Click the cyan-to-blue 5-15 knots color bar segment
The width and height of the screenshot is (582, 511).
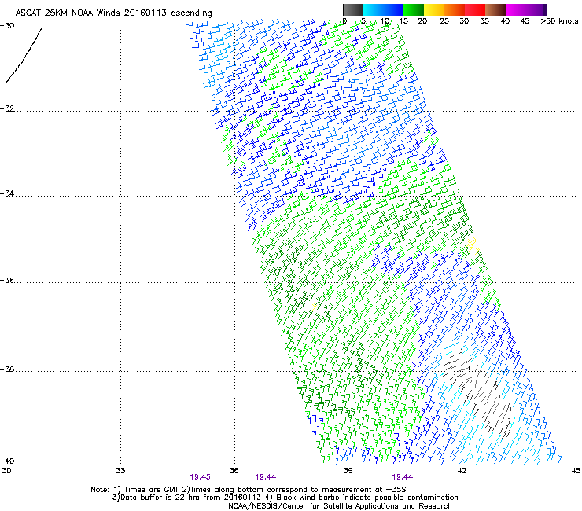click(383, 9)
